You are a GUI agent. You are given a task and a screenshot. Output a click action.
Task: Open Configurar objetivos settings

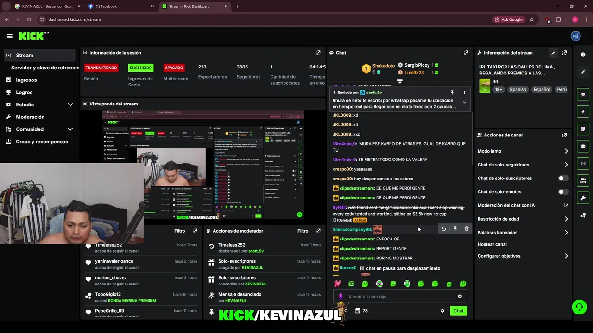point(523,256)
